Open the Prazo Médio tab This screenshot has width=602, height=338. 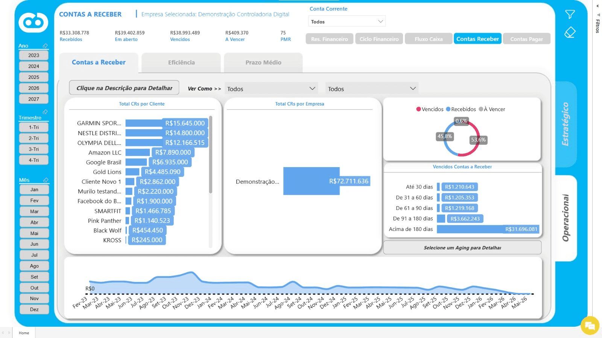[263, 63]
